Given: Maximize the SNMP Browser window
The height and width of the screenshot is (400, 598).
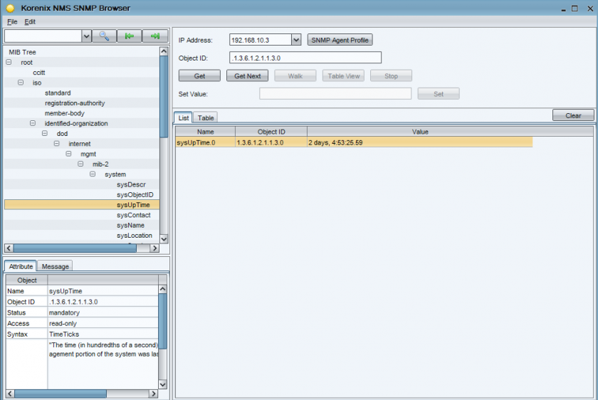Looking at the screenshot, I should pyautogui.click(x=575, y=9).
